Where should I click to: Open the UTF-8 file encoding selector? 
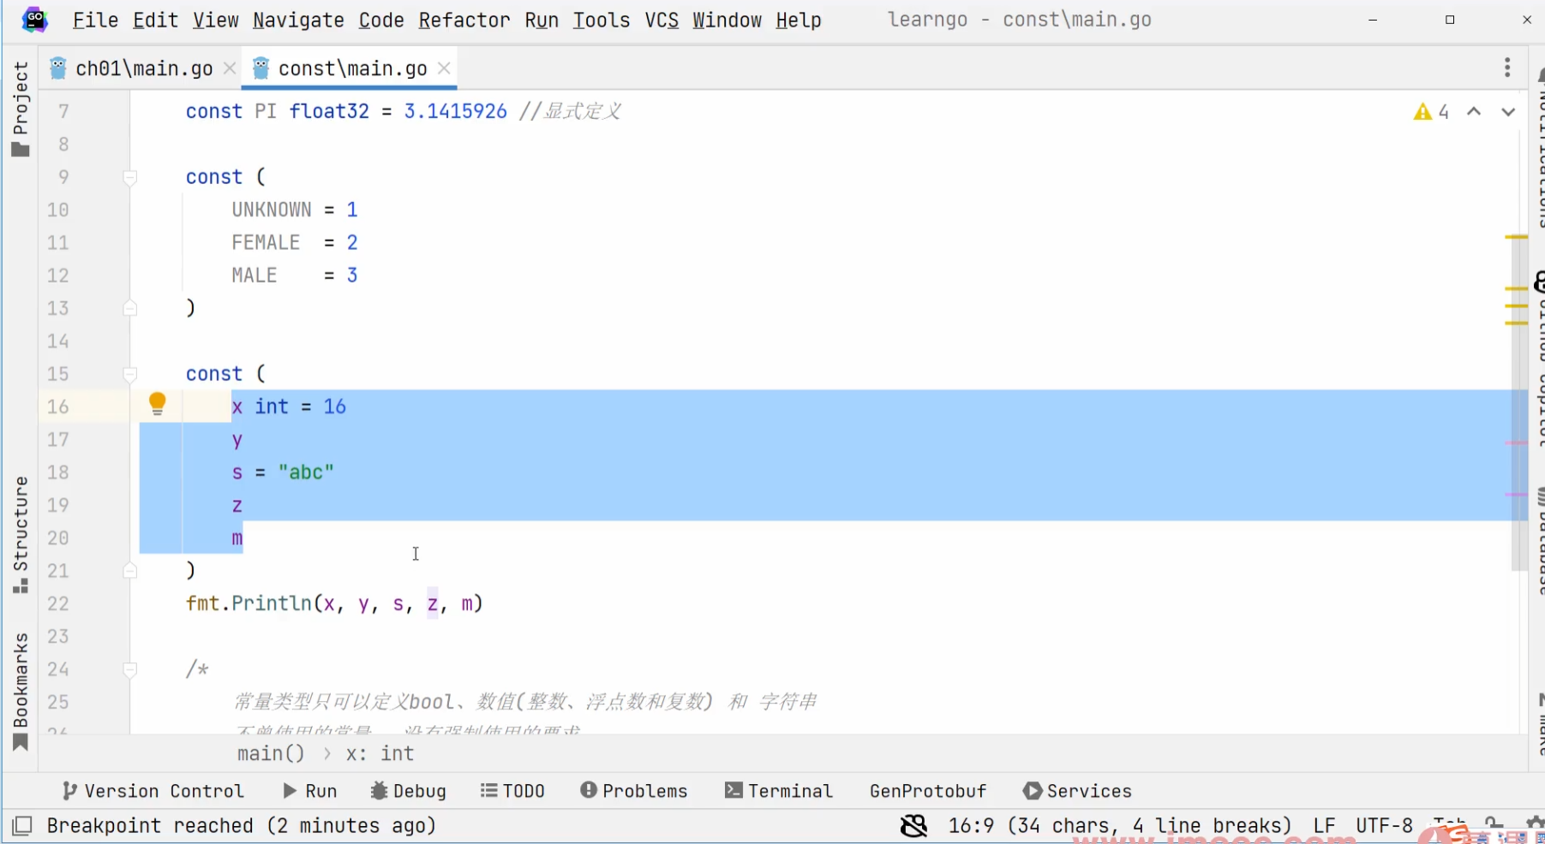pyautogui.click(x=1384, y=826)
